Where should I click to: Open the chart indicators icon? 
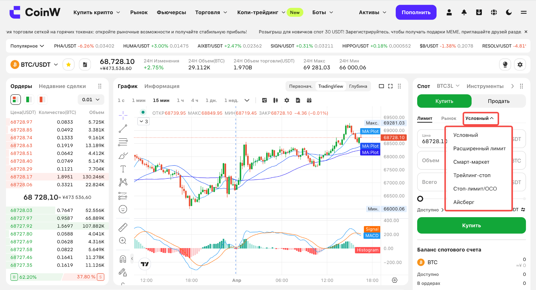(x=265, y=100)
